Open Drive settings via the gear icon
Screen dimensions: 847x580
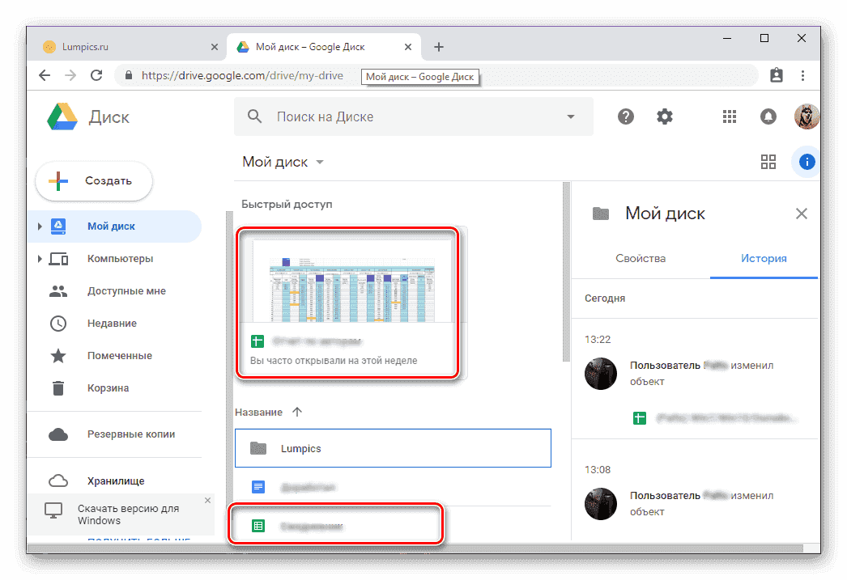(x=664, y=116)
